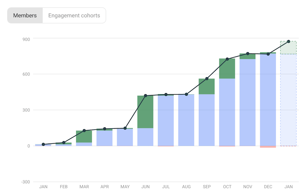The width and height of the screenshot is (308, 194).
Task: Select the March line data point
Action: (84, 131)
